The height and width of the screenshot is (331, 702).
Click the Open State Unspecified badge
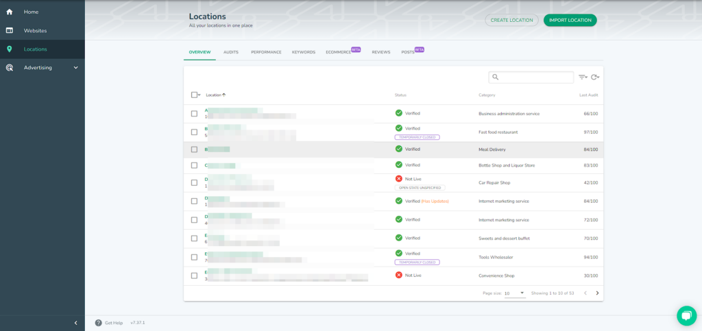(420, 188)
